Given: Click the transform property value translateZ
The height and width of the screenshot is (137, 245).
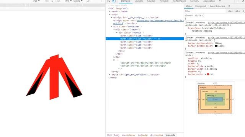Looking at the screenshot, I should (213, 28).
